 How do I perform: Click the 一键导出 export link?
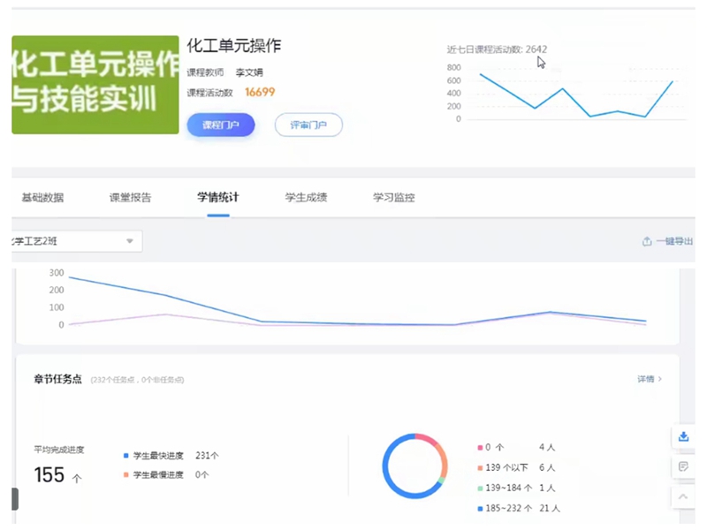(674, 241)
